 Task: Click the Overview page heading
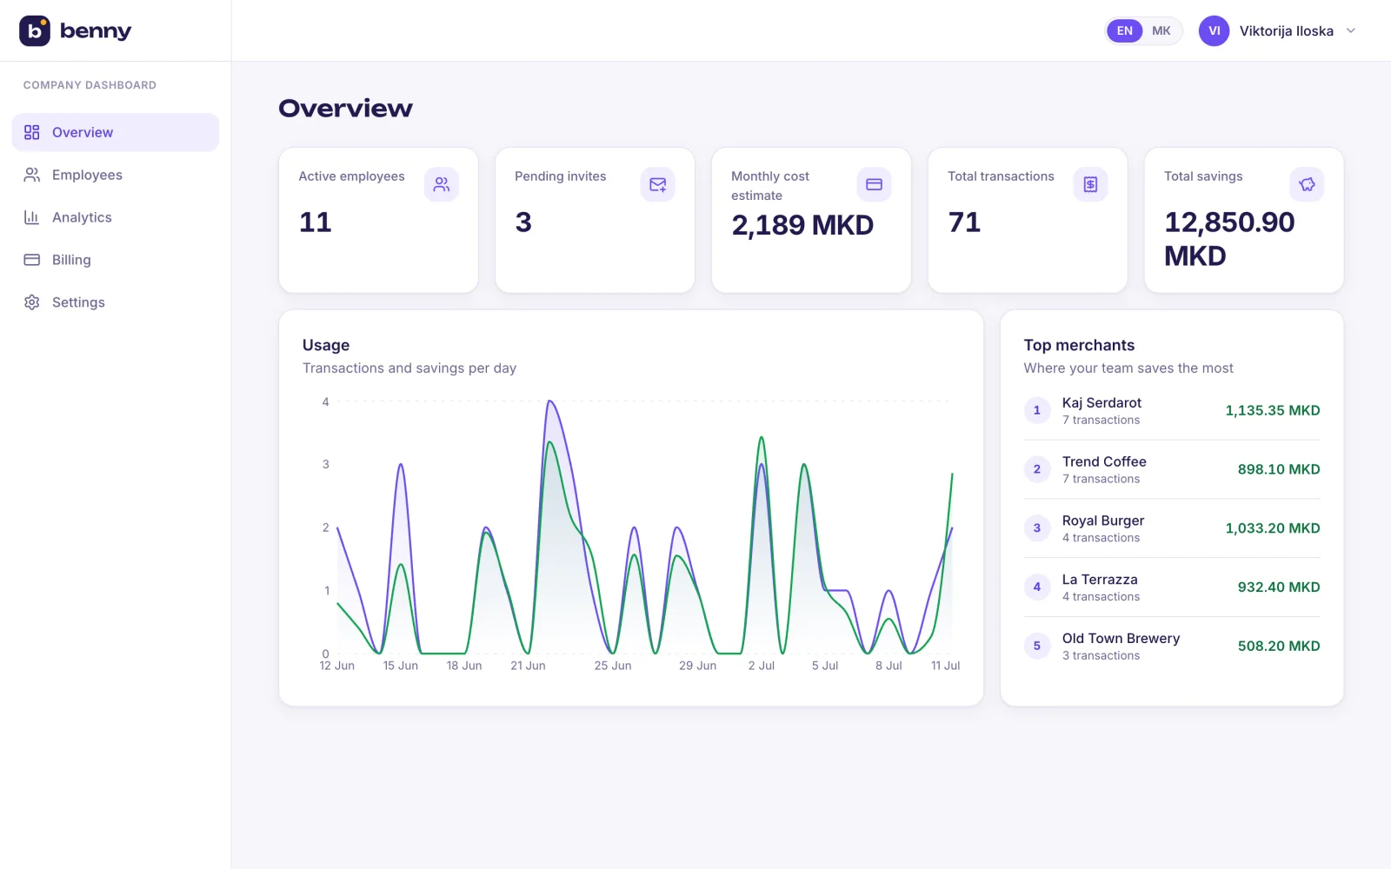[x=345, y=109]
